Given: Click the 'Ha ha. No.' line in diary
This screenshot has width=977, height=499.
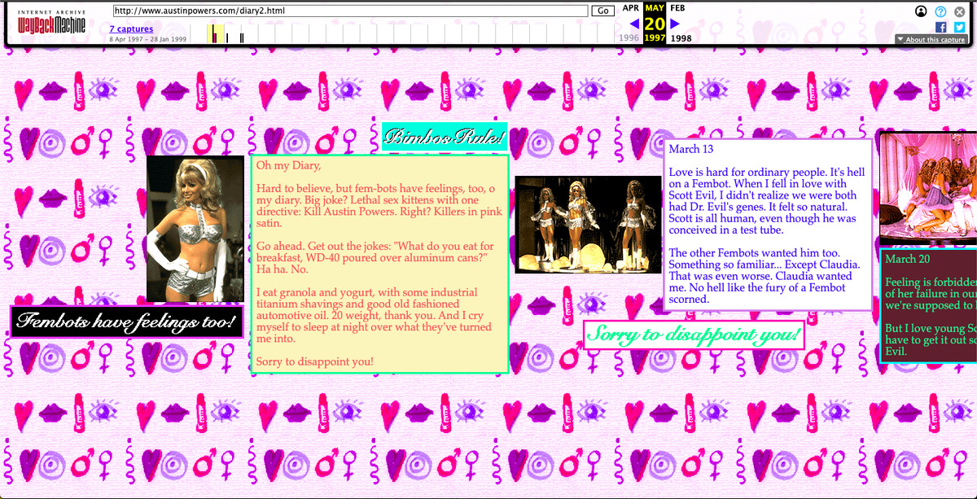Looking at the screenshot, I should coord(283,269).
